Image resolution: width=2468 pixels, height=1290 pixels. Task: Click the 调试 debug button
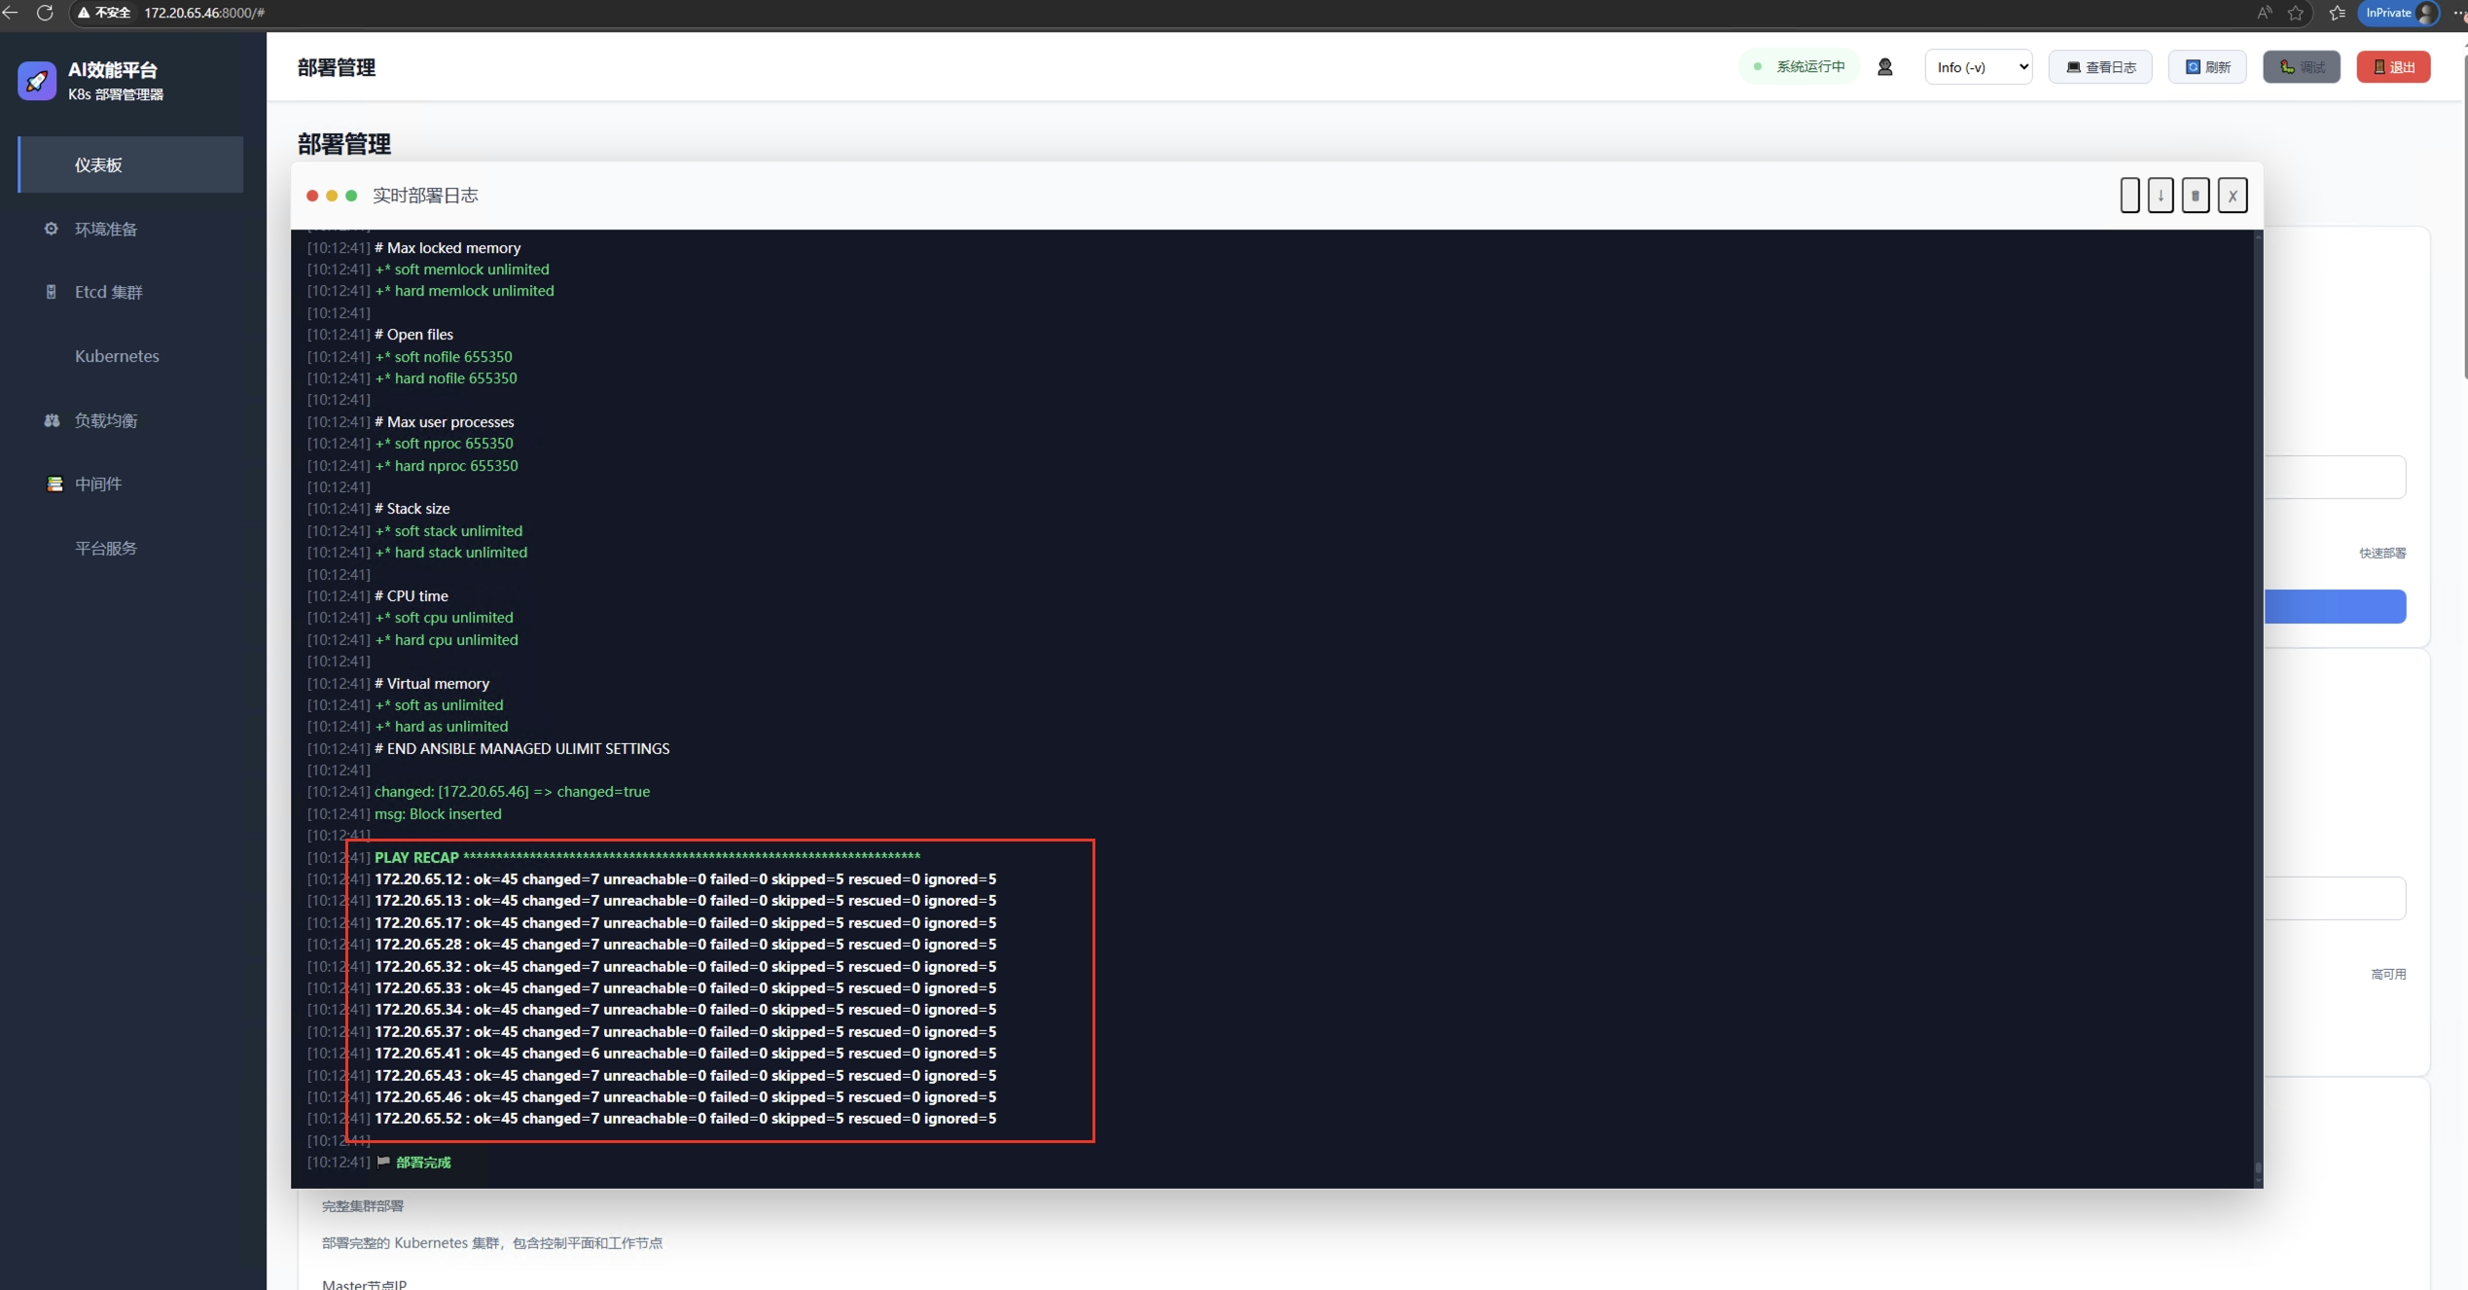[x=2301, y=67]
